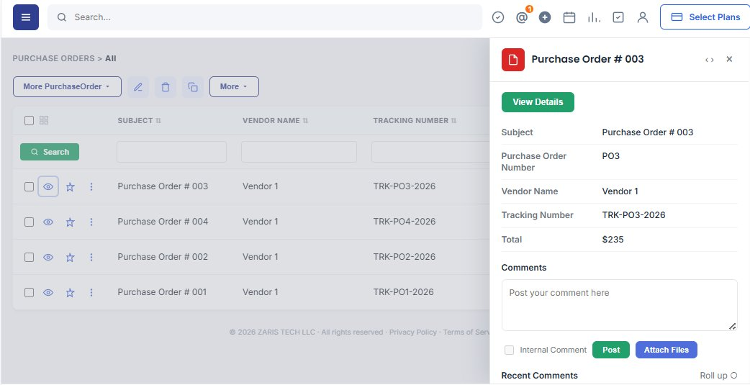Click the pencil edit toolbar icon
This screenshot has height=385, width=750.
pos(138,87)
